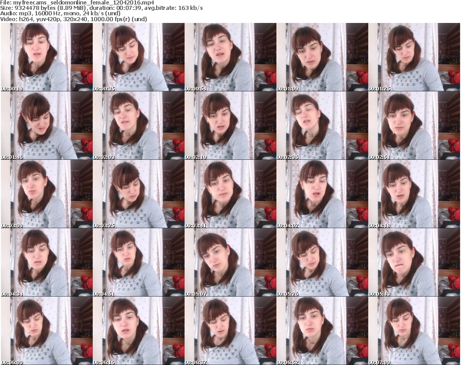Select the thumbnail stamped 00:04:51
Viewport: 461px width, 365px height.
139,262
